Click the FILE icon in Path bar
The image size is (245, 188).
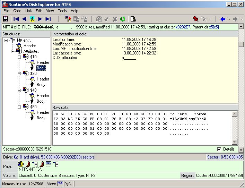pos(49,164)
